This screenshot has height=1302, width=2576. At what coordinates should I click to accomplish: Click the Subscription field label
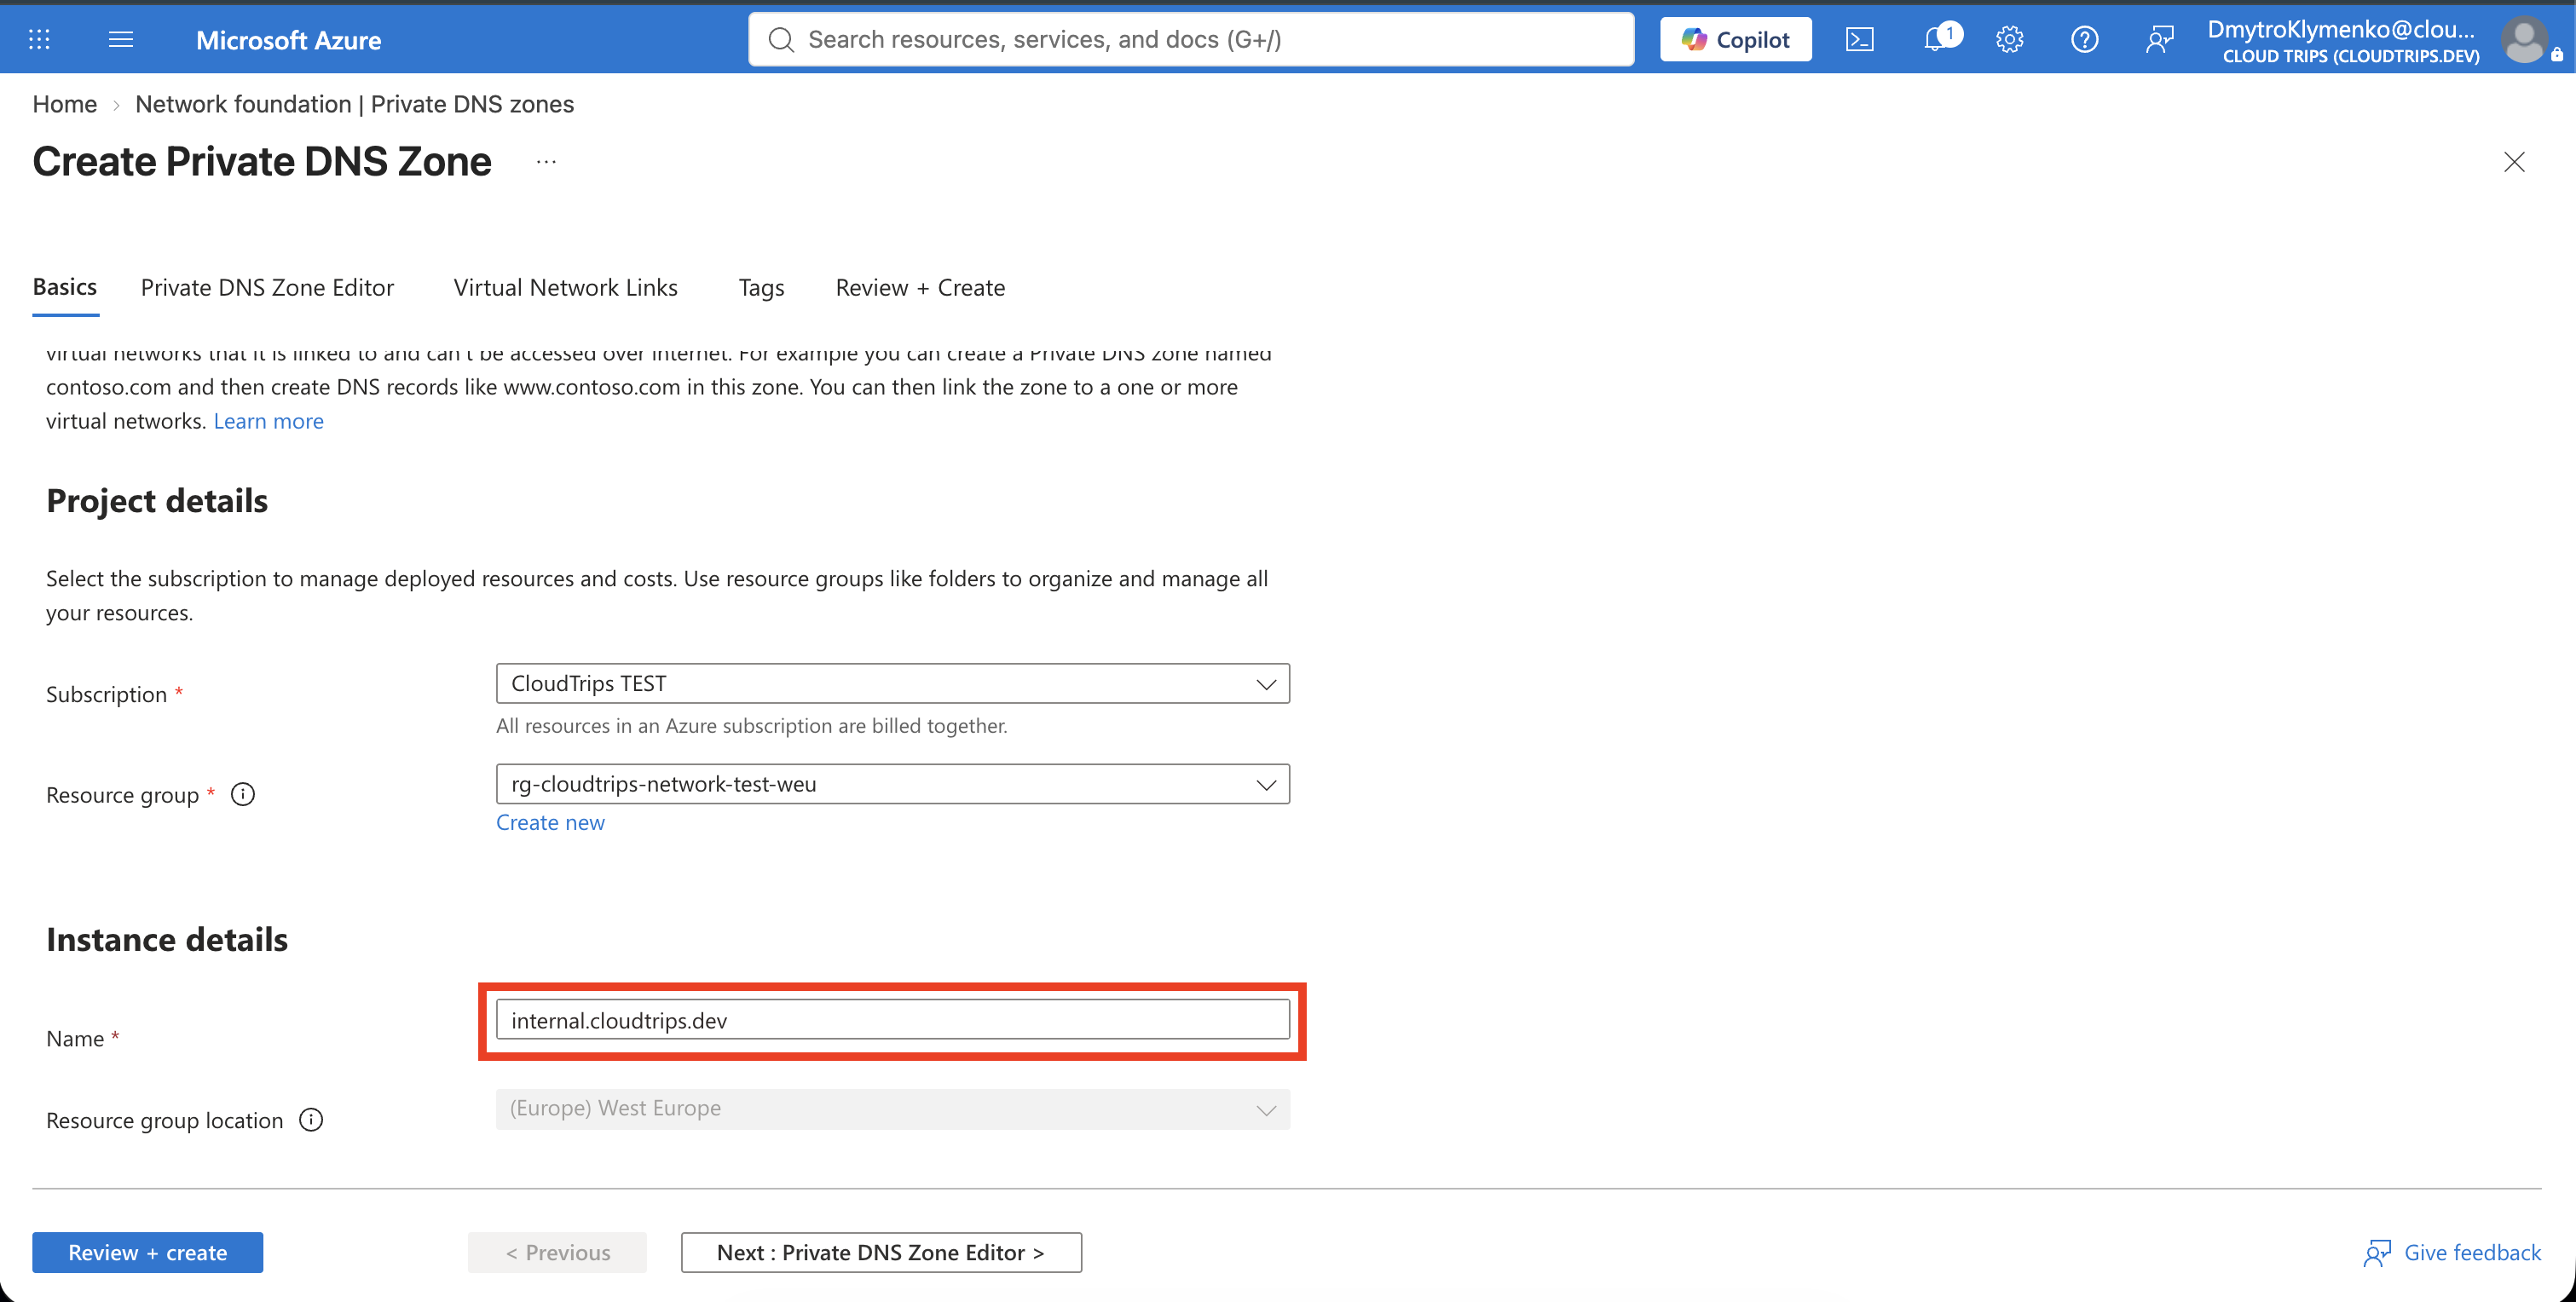(106, 694)
